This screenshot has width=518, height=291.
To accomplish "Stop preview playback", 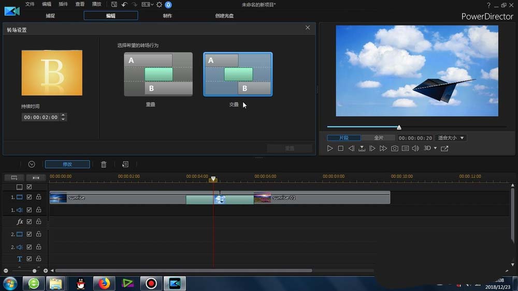I will (341, 149).
